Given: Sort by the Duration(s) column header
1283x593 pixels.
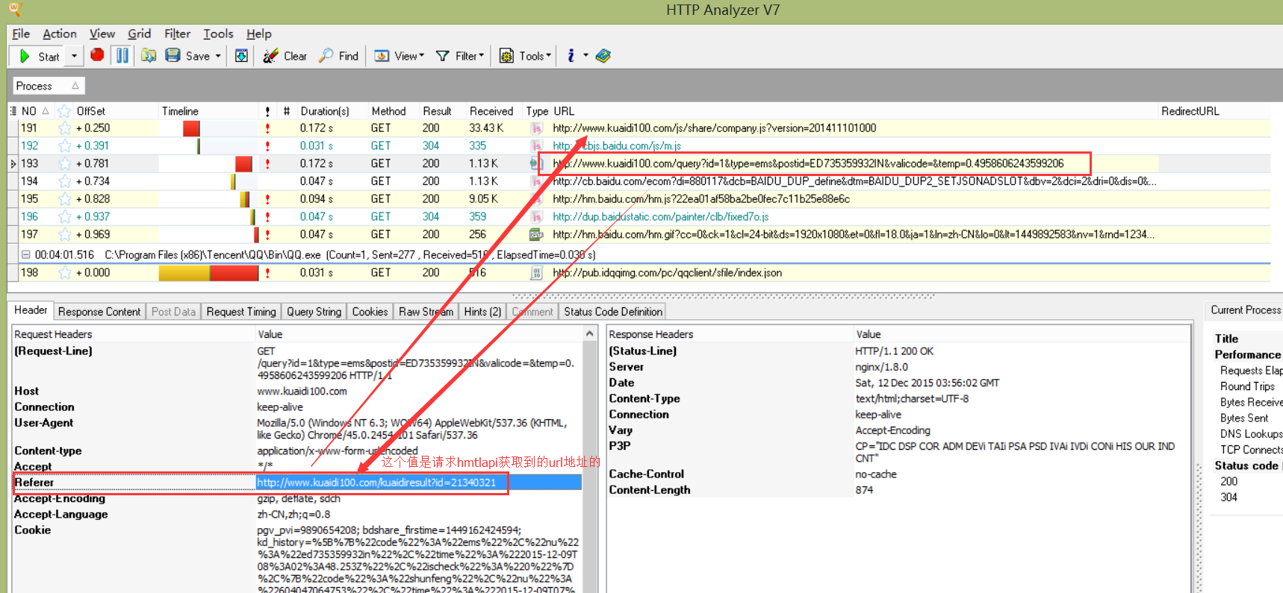Looking at the screenshot, I should (x=325, y=111).
